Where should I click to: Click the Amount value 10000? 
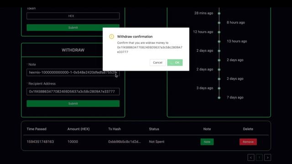click(x=73, y=142)
